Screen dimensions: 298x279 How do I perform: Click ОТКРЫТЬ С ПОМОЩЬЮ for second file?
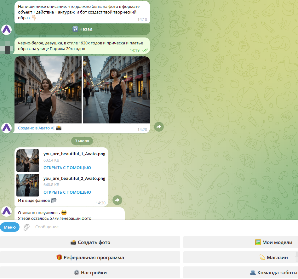pyautogui.click(x=67, y=192)
